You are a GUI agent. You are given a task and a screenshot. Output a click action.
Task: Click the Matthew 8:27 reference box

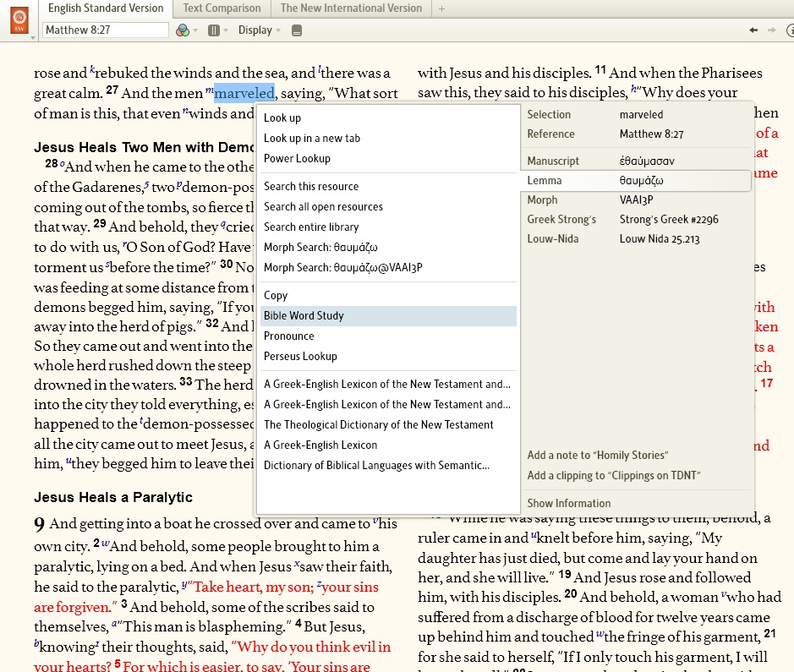coord(106,30)
